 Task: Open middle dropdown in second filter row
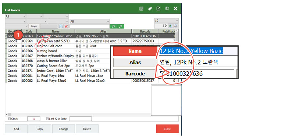pos(37,22)
